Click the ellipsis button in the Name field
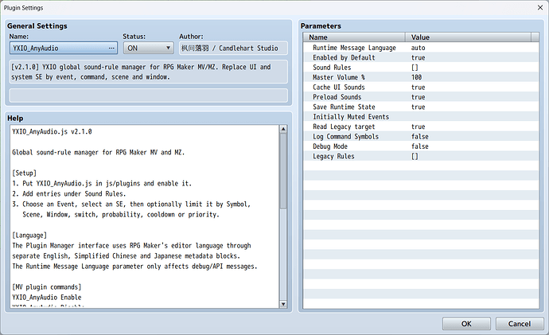The height and width of the screenshot is (335, 549). tap(111, 49)
